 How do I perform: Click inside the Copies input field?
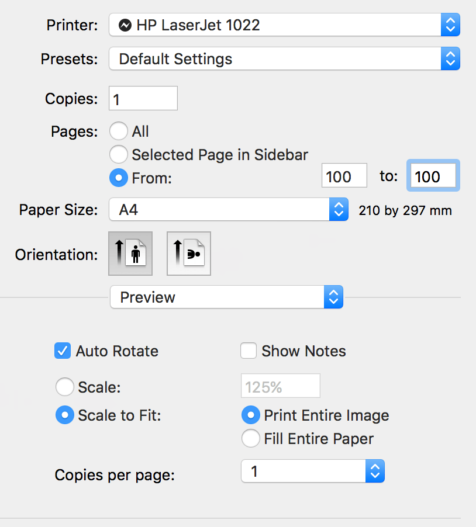tap(143, 98)
